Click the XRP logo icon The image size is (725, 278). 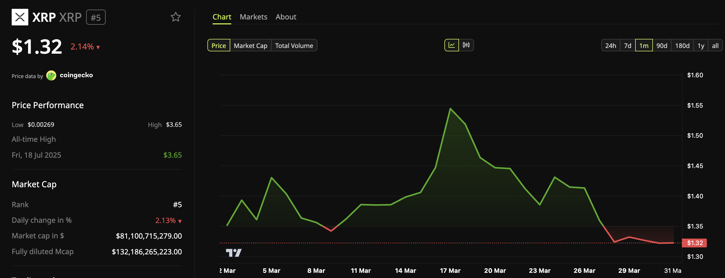[20, 17]
